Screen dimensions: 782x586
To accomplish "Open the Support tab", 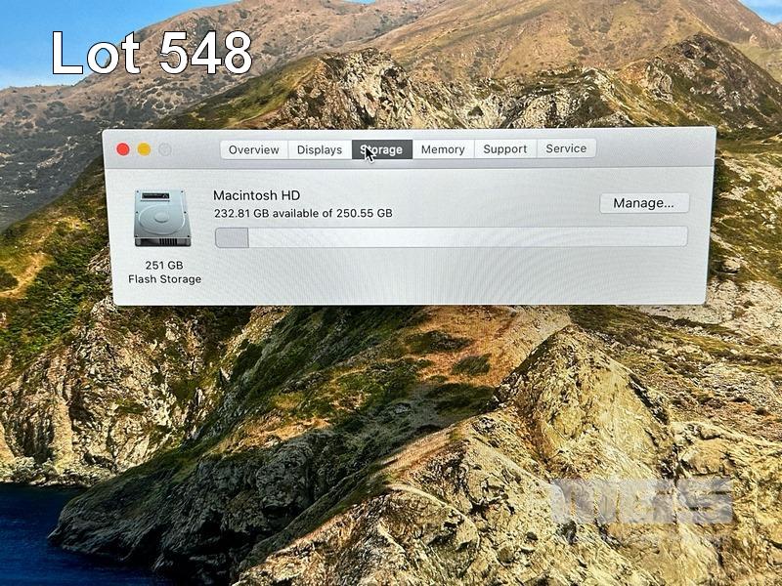I will point(505,149).
